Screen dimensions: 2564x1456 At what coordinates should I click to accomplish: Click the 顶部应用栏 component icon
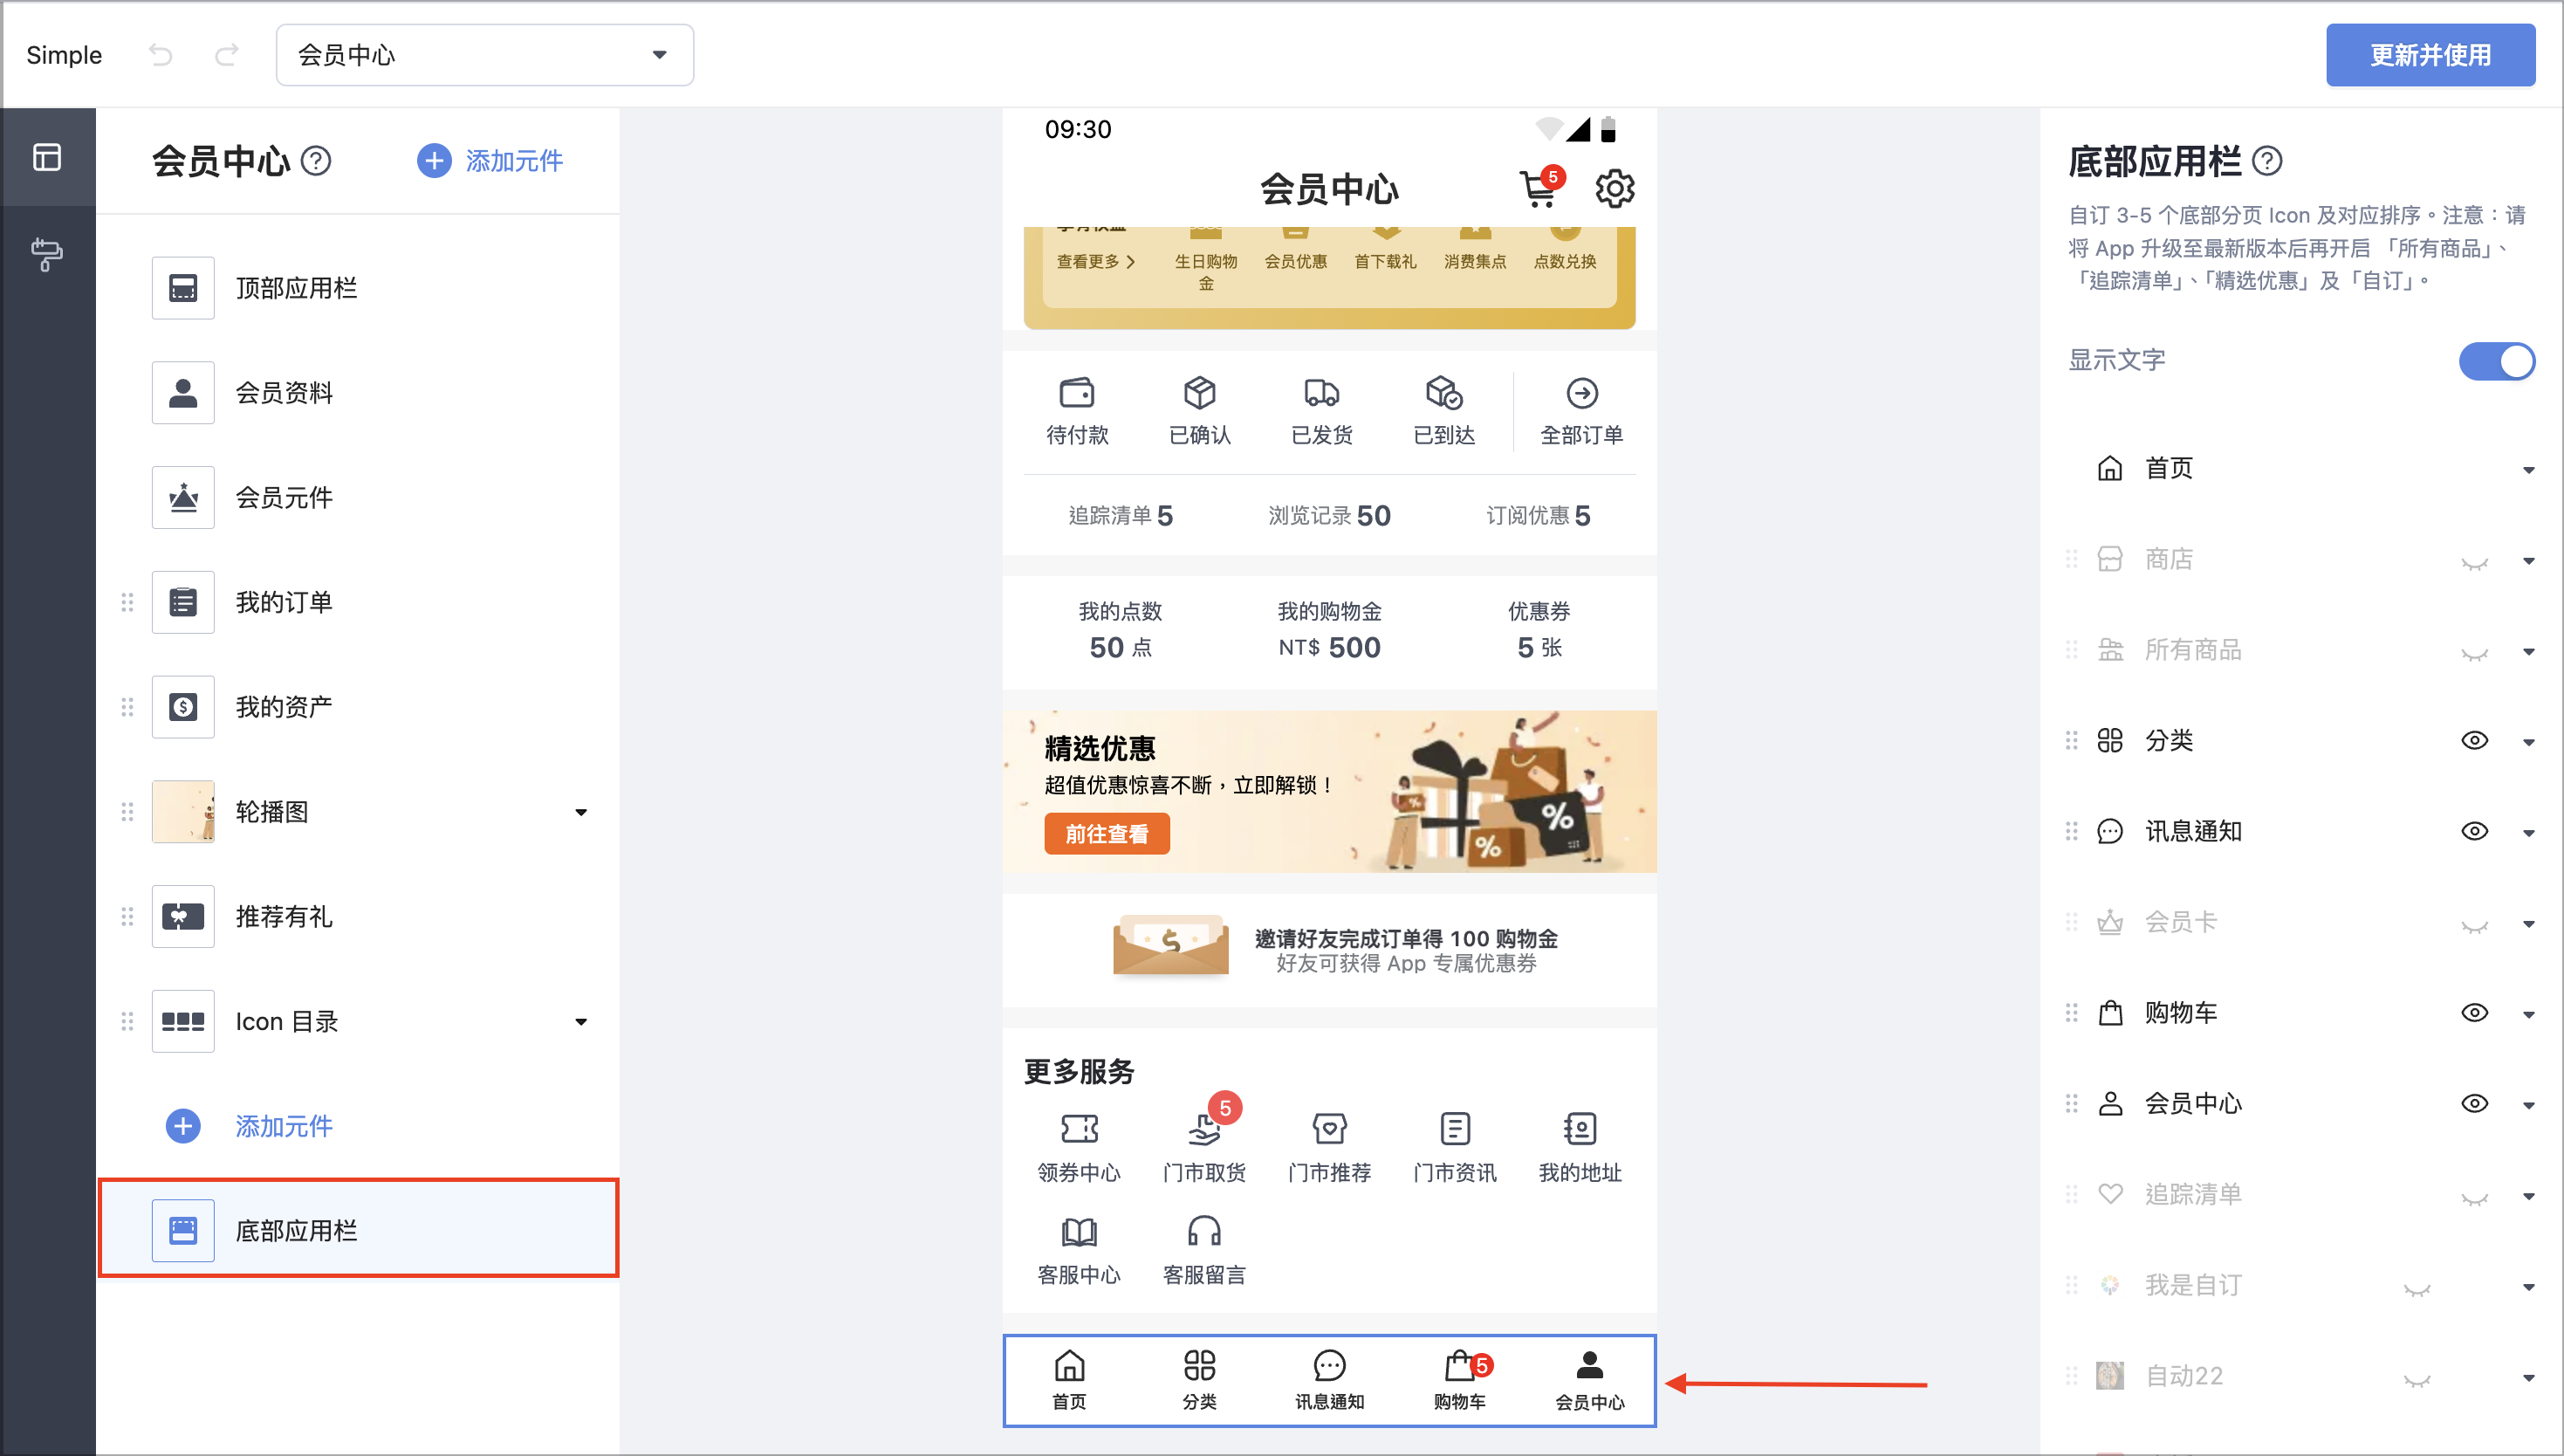pos(183,288)
